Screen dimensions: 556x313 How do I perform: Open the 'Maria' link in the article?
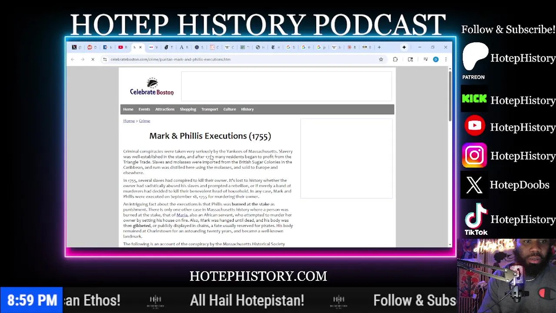(x=182, y=215)
